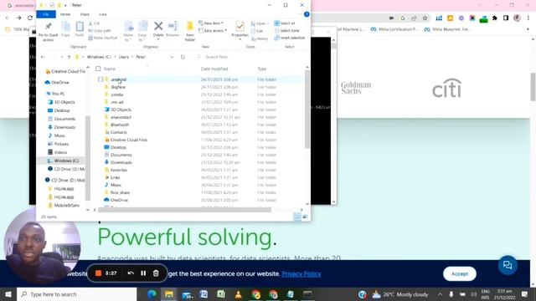Open Chrome extensions puzzle icon
The width and height of the screenshot is (536, 301).
pyautogui.click(x=495, y=18)
